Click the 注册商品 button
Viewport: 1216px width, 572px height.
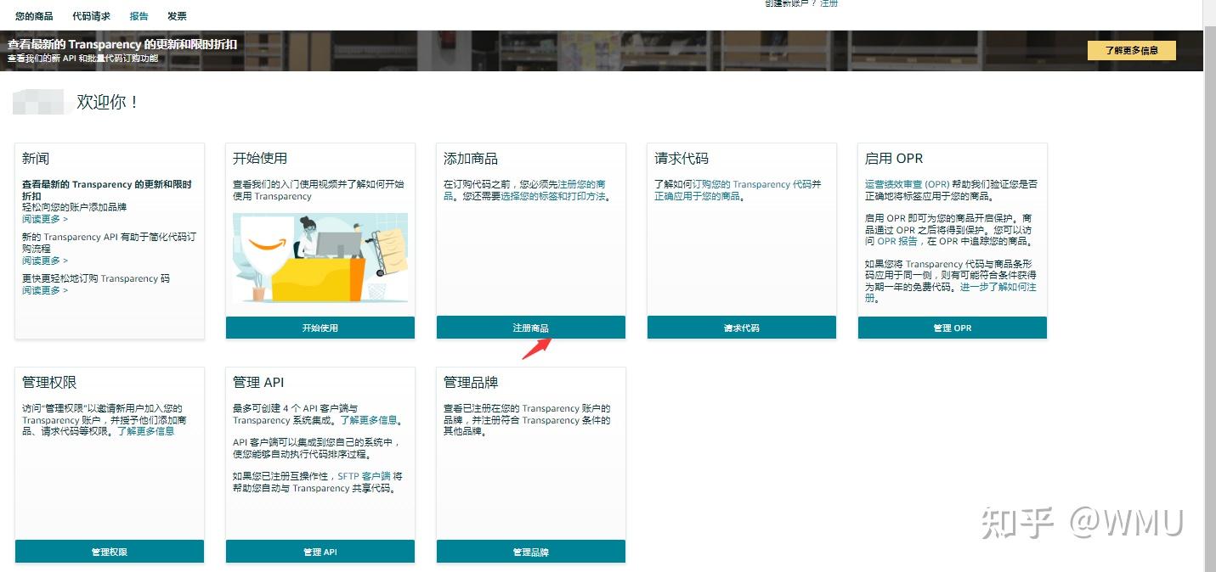pyautogui.click(x=530, y=327)
